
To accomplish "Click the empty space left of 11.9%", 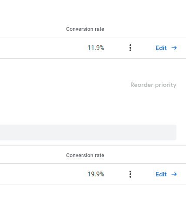I will pos(43,48).
